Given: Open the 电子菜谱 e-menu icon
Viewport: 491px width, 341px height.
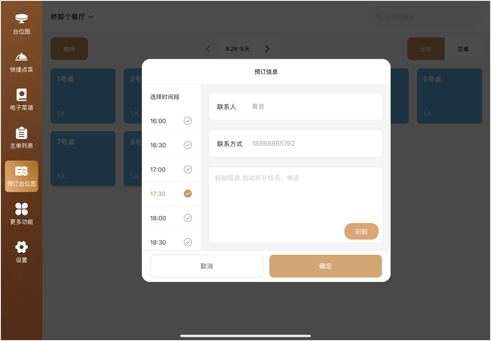Looking at the screenshot, I should [x=21, y=95].
